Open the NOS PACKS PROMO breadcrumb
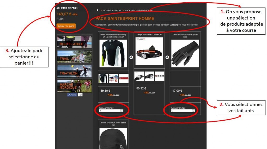 tap(113, 10)
